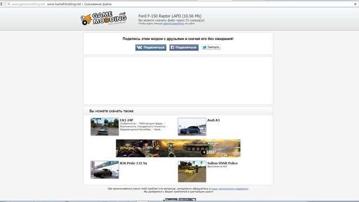Stop page loading with the X button
The width and height of the screenshot is (359, 202).
tap(9, 4)
